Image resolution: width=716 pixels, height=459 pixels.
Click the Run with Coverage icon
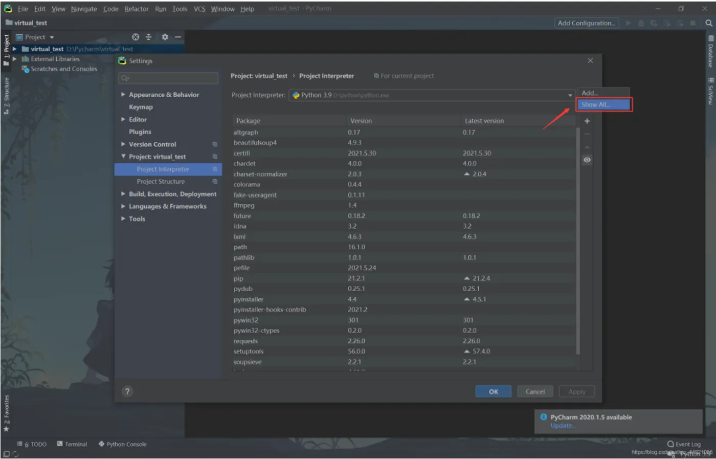(x=654, y=23)
